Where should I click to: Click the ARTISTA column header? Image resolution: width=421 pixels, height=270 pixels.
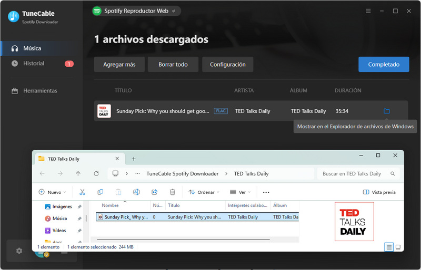[244, 90]
